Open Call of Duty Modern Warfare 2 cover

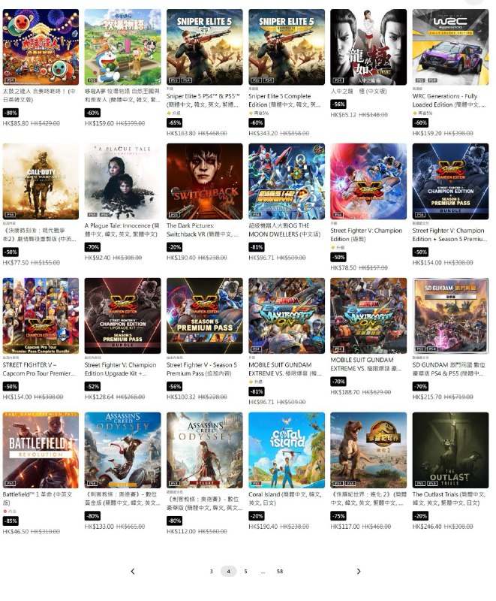click(x=41, y=181)
